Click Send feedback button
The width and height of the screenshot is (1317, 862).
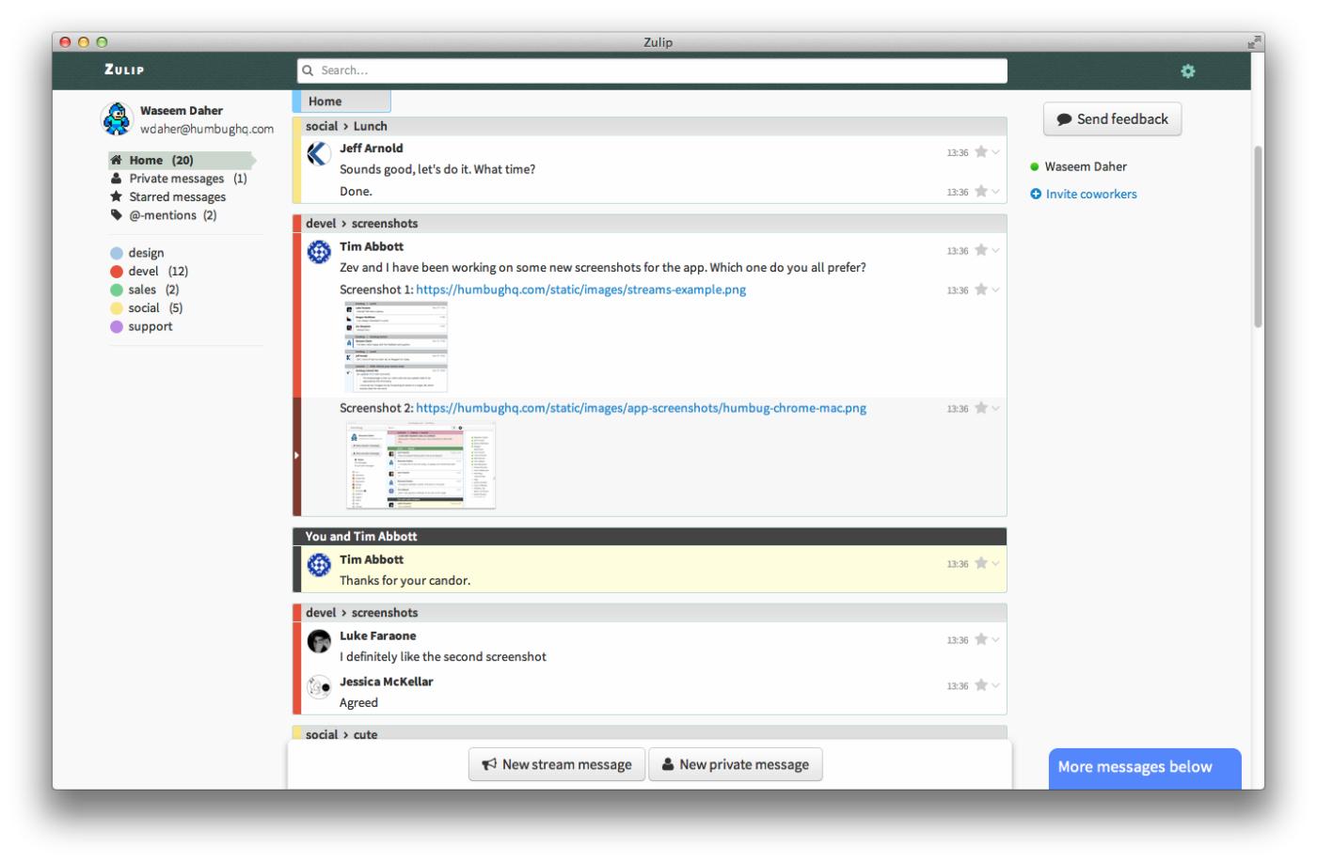click(x=1112, y=119)
